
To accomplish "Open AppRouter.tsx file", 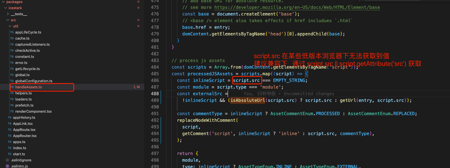I will click(25, 136).
